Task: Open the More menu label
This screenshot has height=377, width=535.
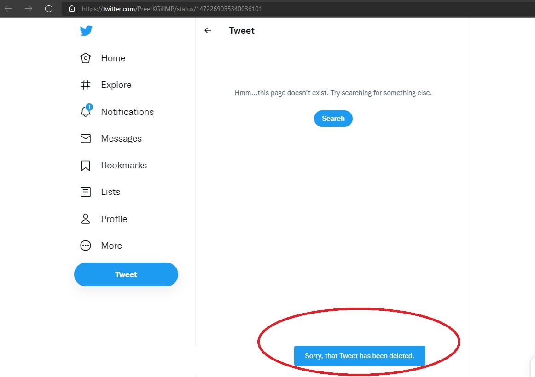Action: coord(111,246)
